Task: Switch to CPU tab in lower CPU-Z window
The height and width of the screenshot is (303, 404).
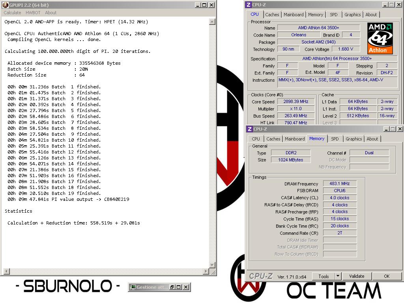Action: click(x=256, y=139)
